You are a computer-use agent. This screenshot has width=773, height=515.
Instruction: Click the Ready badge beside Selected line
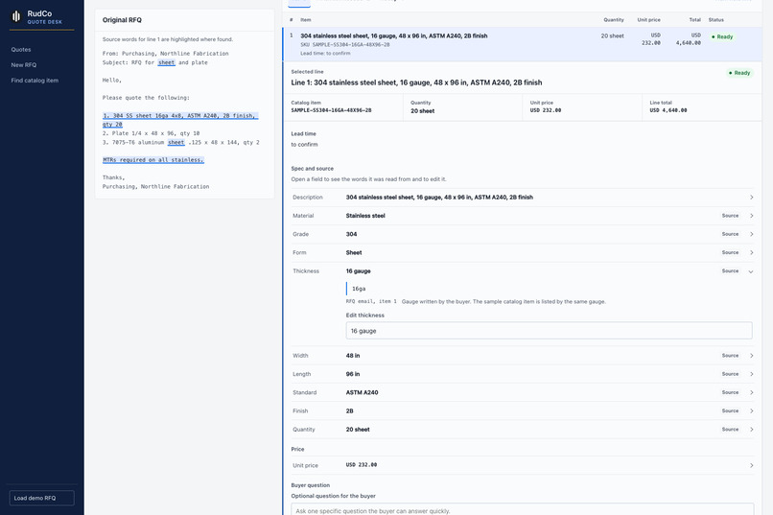click(x=739, y=73)
